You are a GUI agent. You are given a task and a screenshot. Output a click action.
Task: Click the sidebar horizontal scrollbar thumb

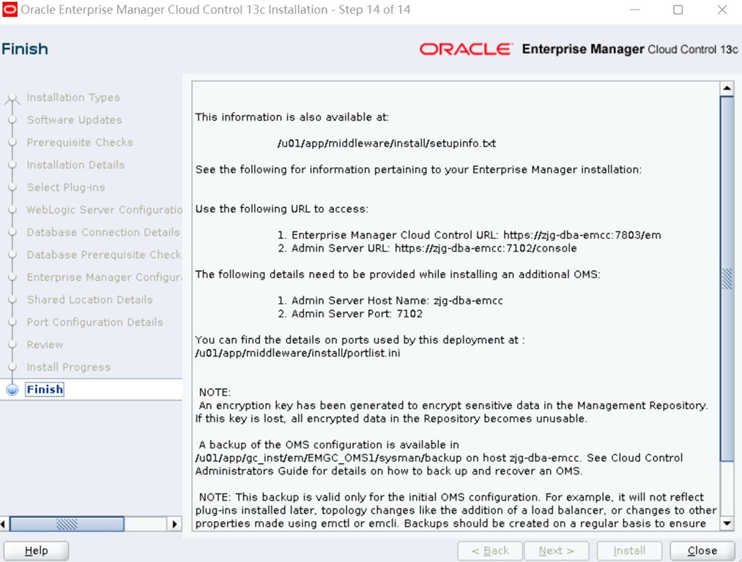tap(67, 524)
